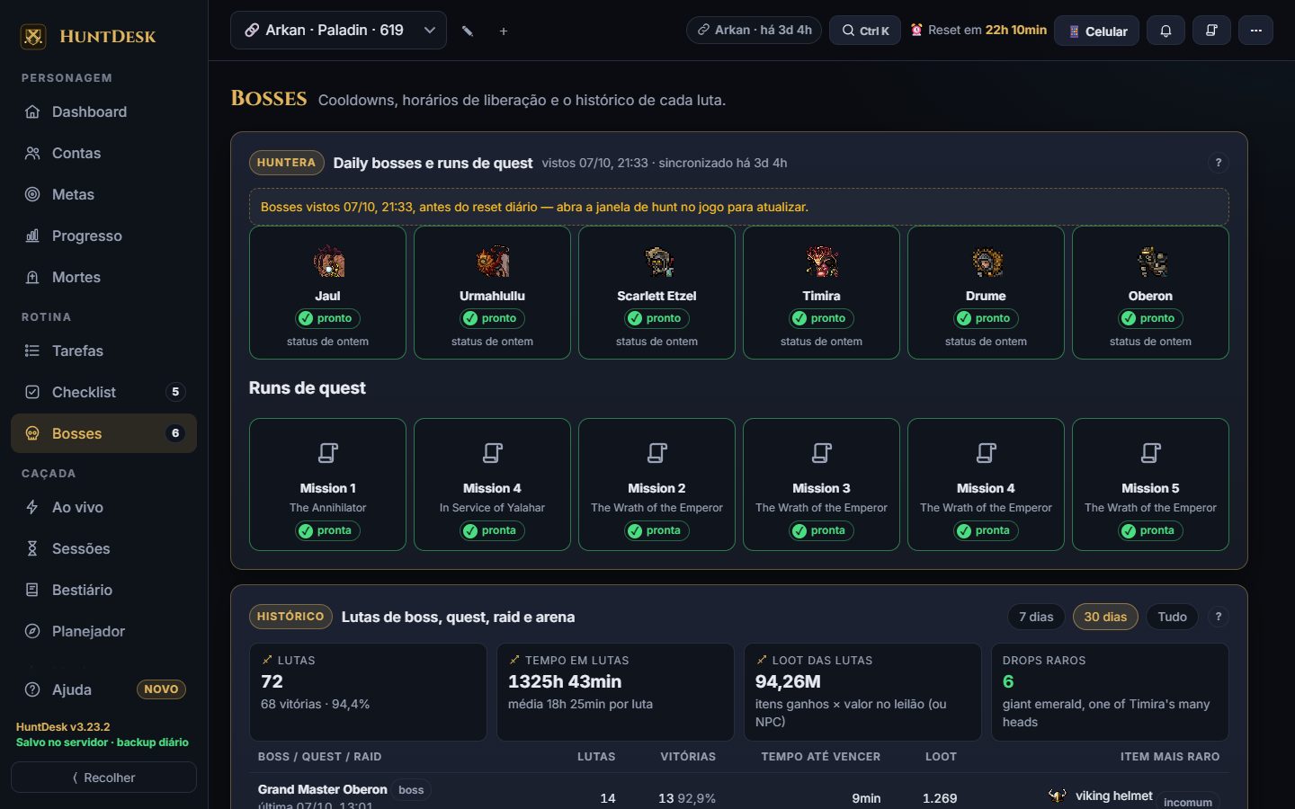Screen dimensions: 1295x809
Task: Filter history to 7 dias
Action: point(1036,617)
